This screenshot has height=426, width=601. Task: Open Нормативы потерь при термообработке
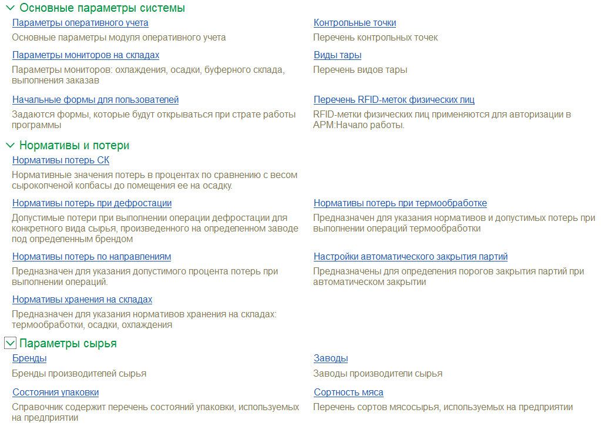coord(400,203)
